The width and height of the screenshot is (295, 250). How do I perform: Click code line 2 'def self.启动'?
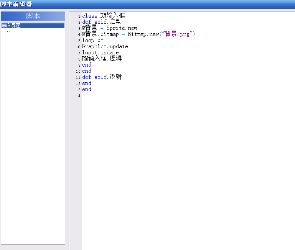102,22
